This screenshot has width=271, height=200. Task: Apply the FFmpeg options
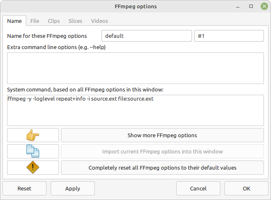coord(73,188)
